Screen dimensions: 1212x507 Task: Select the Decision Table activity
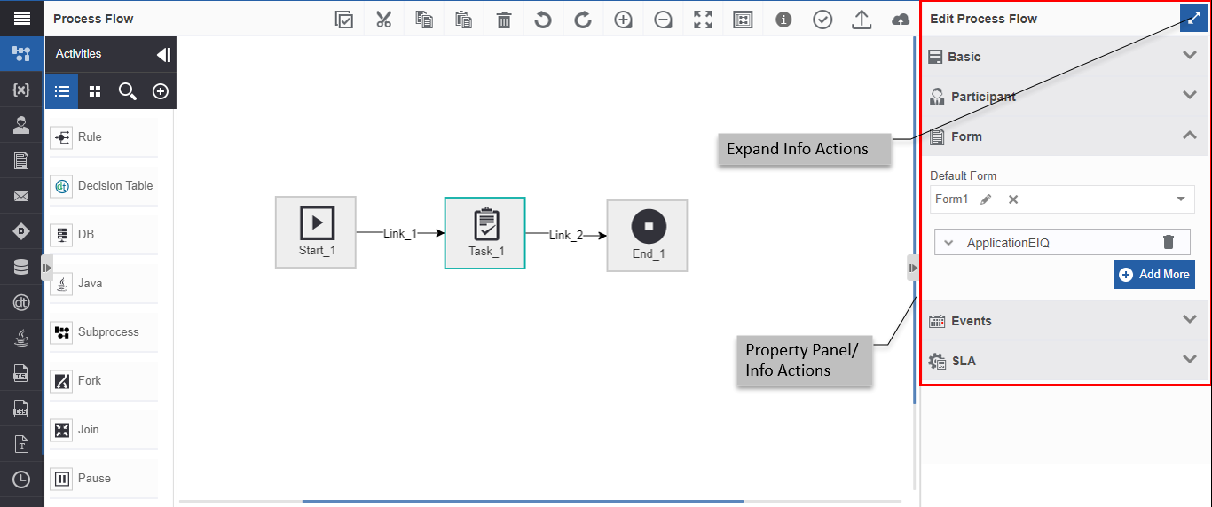coord(103,186)
